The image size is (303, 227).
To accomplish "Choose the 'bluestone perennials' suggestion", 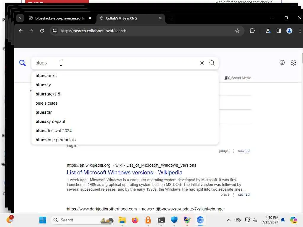I will point(125,140).
